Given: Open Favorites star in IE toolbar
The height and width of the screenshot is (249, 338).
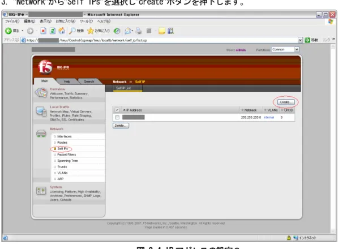Looking at the screenshot, I should click(91, 31).
